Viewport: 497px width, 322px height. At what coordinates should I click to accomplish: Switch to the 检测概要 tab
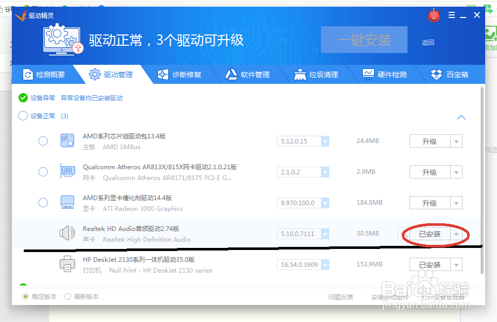click(x=44, y=75)
